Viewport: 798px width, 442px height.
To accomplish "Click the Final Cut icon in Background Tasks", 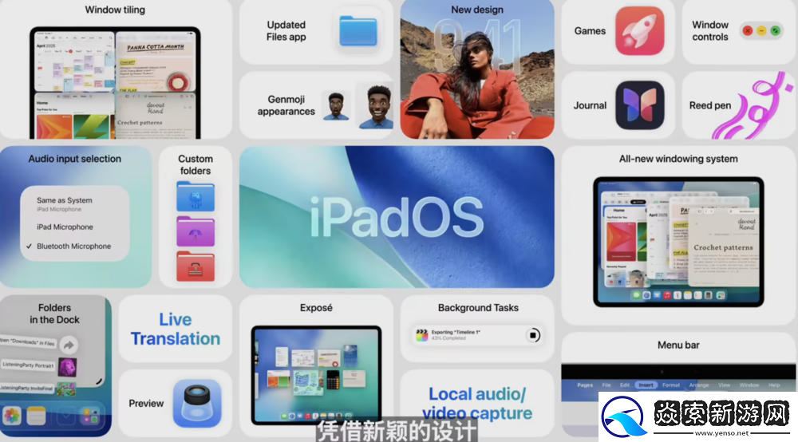I will (422, 334).
